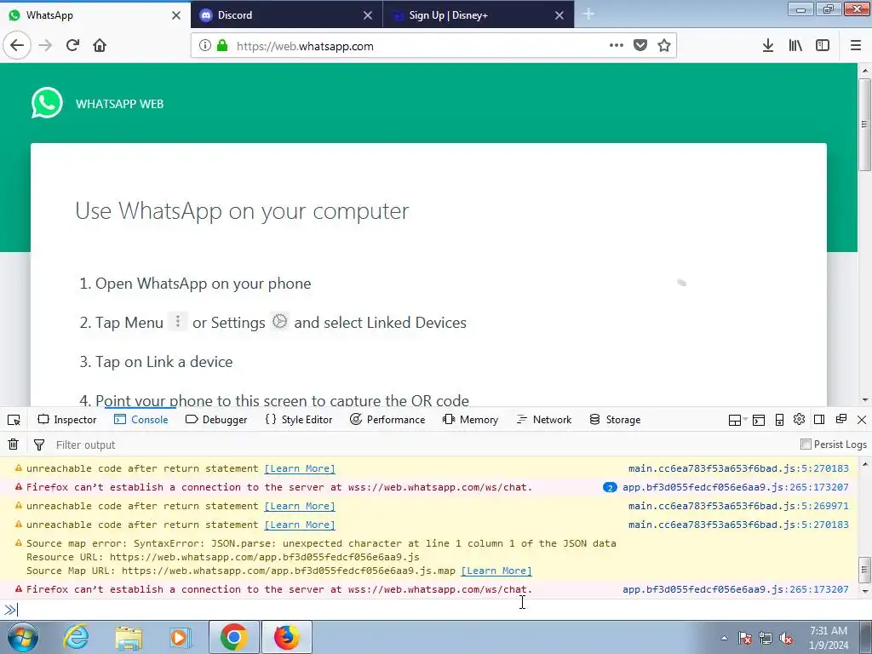Click the page vertical scrollbar thumb
Image resolution: width=872 pixels, height=654 pixels.
(864, 124)
